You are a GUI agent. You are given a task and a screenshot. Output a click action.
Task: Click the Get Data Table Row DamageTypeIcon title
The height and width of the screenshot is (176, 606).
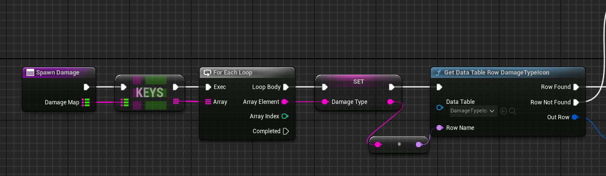497,73
